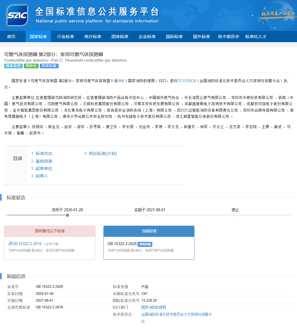The width and height of the screenshot is (297, 332).
Task: Click the 废止 timeline marker
Action: [235, 215]
